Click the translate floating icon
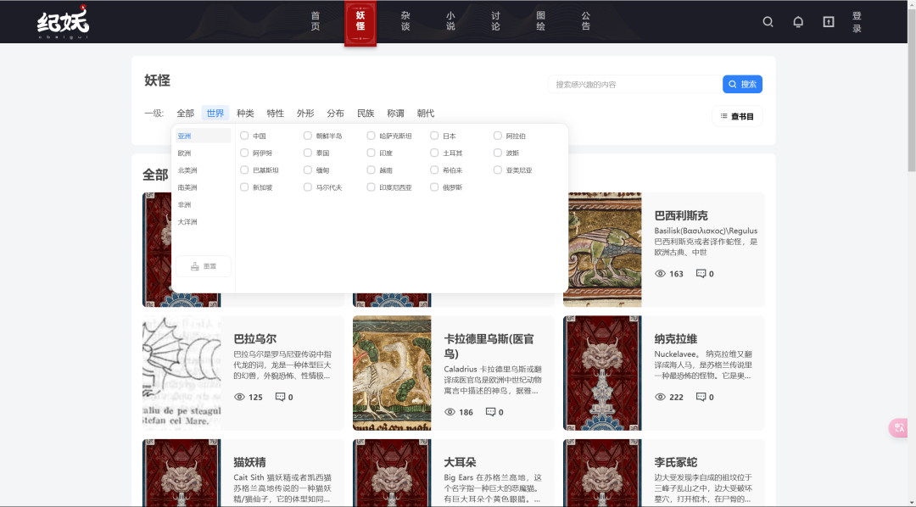The image size is (916, 507). click(x=898, y=427)
